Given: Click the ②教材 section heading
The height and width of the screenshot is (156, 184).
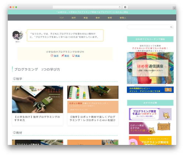Looking at the screenshot, I should click(x=18, y=133).
